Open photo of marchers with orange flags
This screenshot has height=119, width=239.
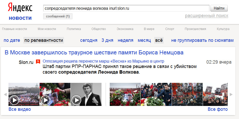(x=187, y=94)
